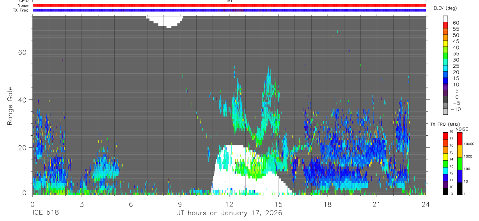This screenshot has width=479, height=221.
Task: Click the '30' label on ELEV colorbar
Action: tap(456, 60)
